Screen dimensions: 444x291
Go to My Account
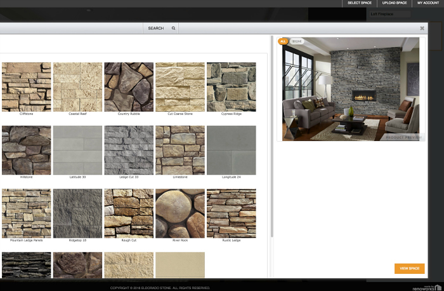(428, 3)
